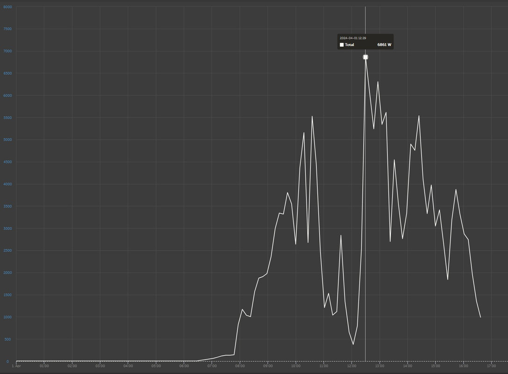This screenshot has height=374, width=508.
Task: Click the 08:00 x-axis label
Action: point(240,366)
